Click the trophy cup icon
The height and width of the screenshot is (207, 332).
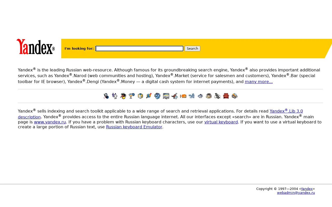[132, 96]
